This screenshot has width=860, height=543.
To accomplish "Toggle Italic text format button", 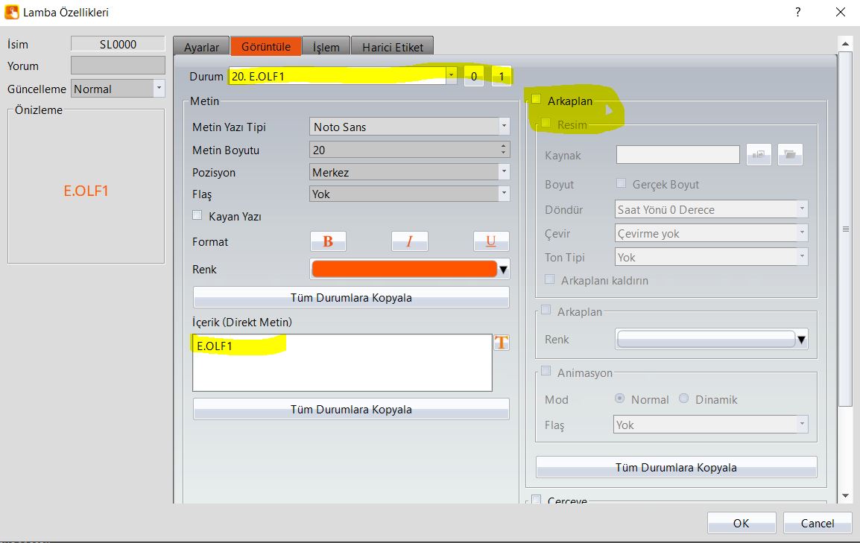I will pyautogui.click(x=409, y=241).
